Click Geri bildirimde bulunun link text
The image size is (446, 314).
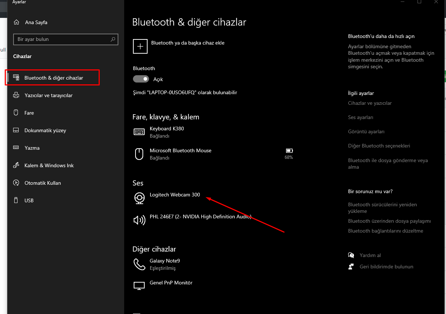coord(386,267)
